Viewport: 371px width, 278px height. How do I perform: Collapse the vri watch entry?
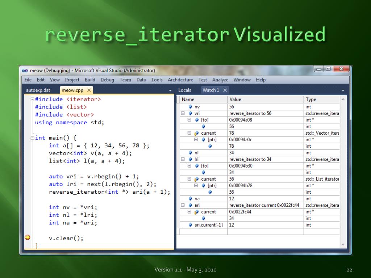[183, 113]
